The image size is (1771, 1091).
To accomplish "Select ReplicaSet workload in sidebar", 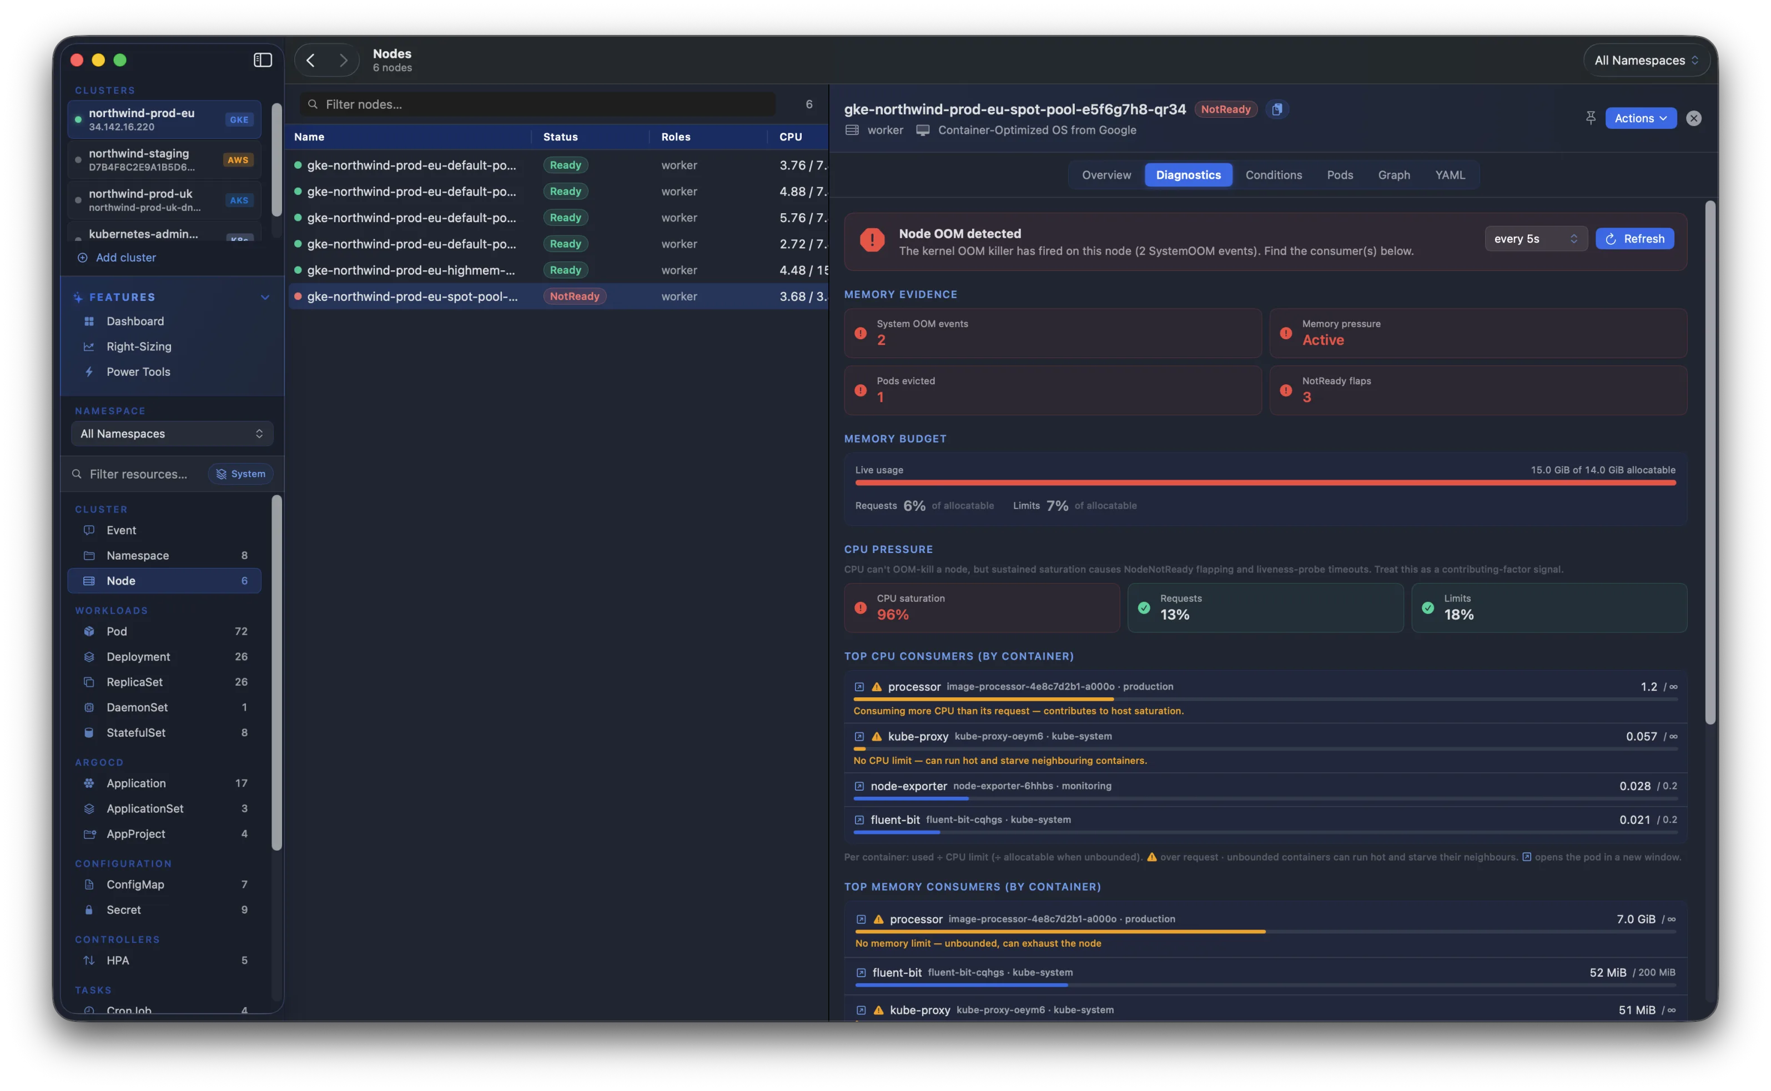I will pyautogui.click(x=164, y=682).
